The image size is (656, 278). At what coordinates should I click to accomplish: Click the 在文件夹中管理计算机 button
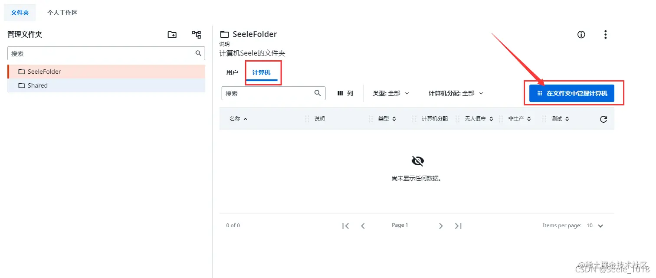click(x=574, y=93)
